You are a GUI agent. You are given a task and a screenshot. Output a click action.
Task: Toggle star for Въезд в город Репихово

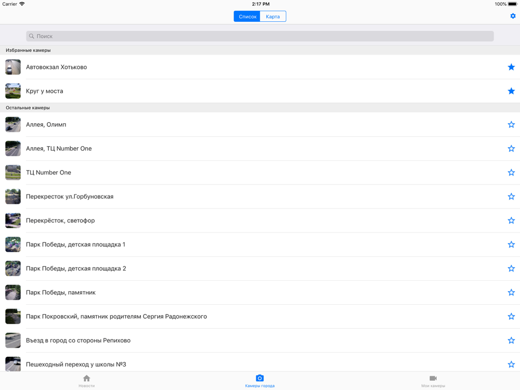point(511,340)
